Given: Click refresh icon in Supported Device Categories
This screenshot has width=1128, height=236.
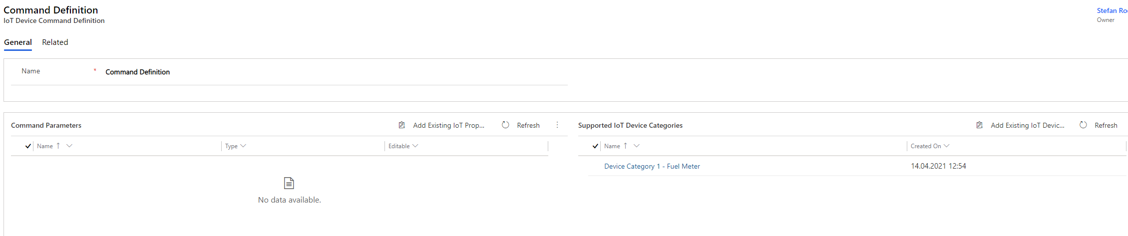Looking at the screenshot, I should coord(1083,125).
